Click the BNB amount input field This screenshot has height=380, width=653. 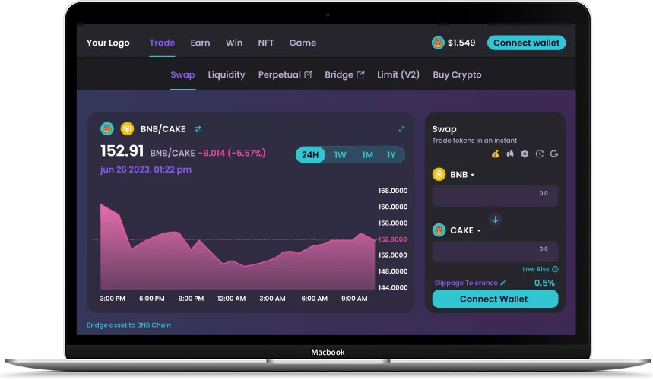point(495,196)
